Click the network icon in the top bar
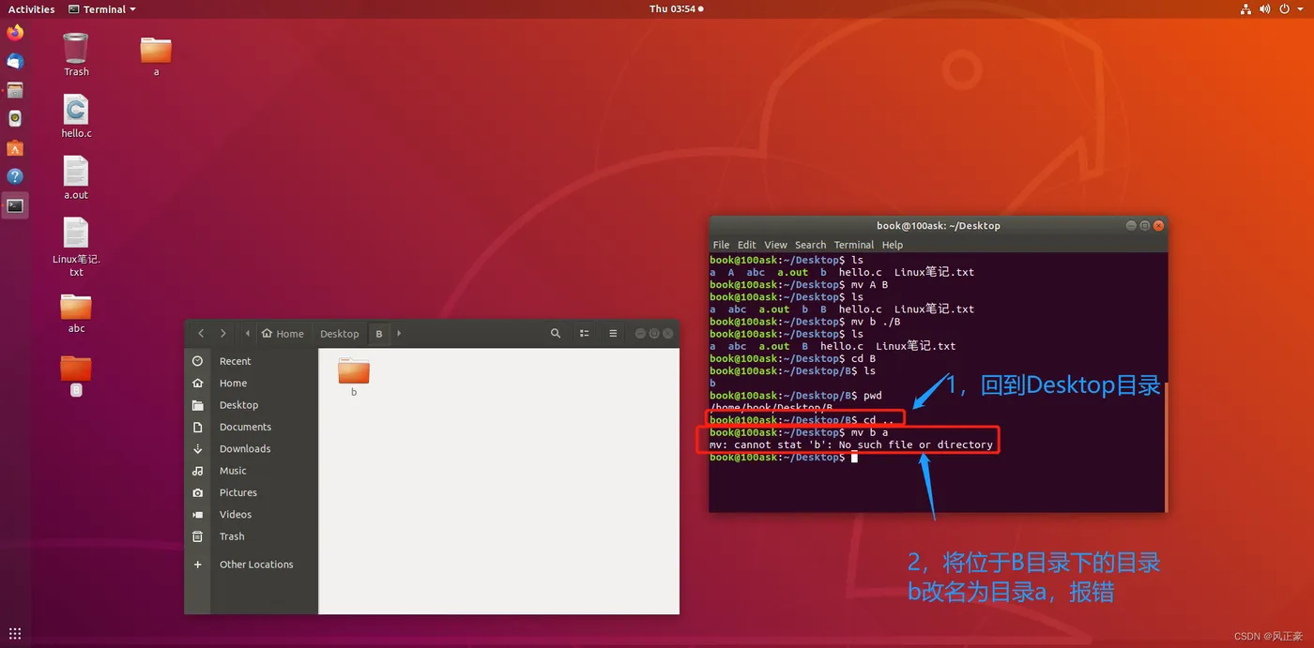 point(1245,9)
